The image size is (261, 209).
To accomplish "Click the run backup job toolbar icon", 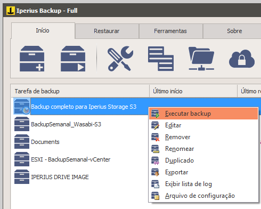I will click(73, 59).
